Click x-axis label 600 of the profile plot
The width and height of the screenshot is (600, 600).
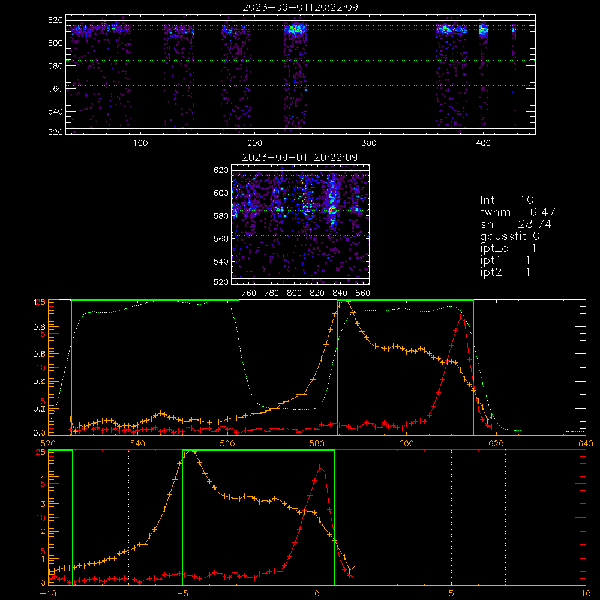tap(406, 443)
